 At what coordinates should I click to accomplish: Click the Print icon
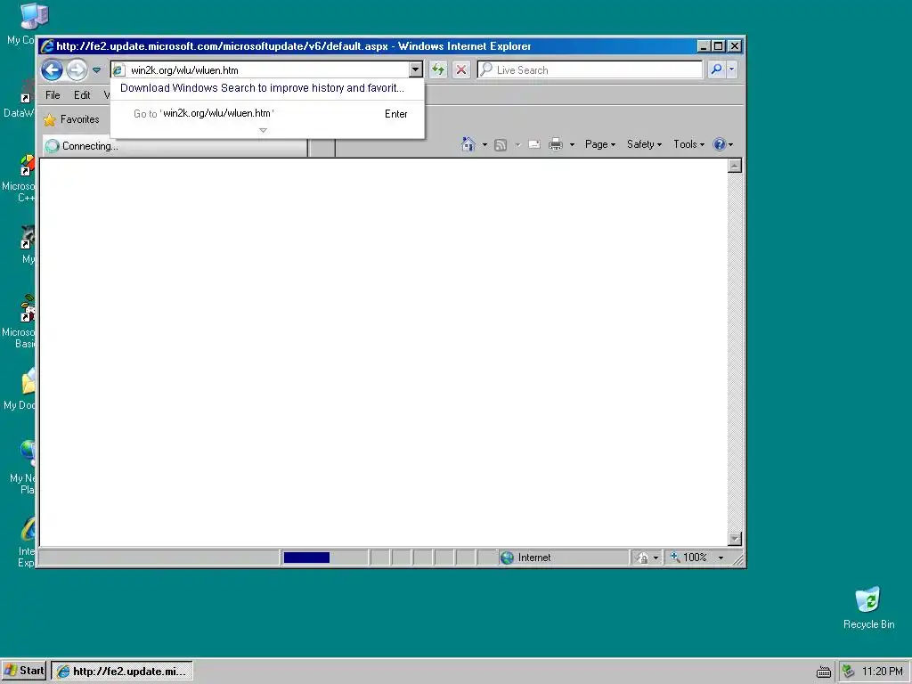(556, 144)
